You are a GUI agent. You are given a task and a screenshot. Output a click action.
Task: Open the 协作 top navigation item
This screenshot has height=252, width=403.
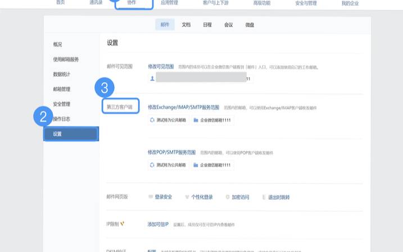(x=132, y=3)
